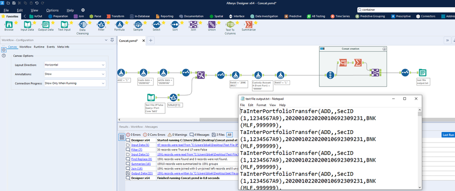Click the globe language icon in menu bar
The image size is (455, 191).
click(84, 10)
